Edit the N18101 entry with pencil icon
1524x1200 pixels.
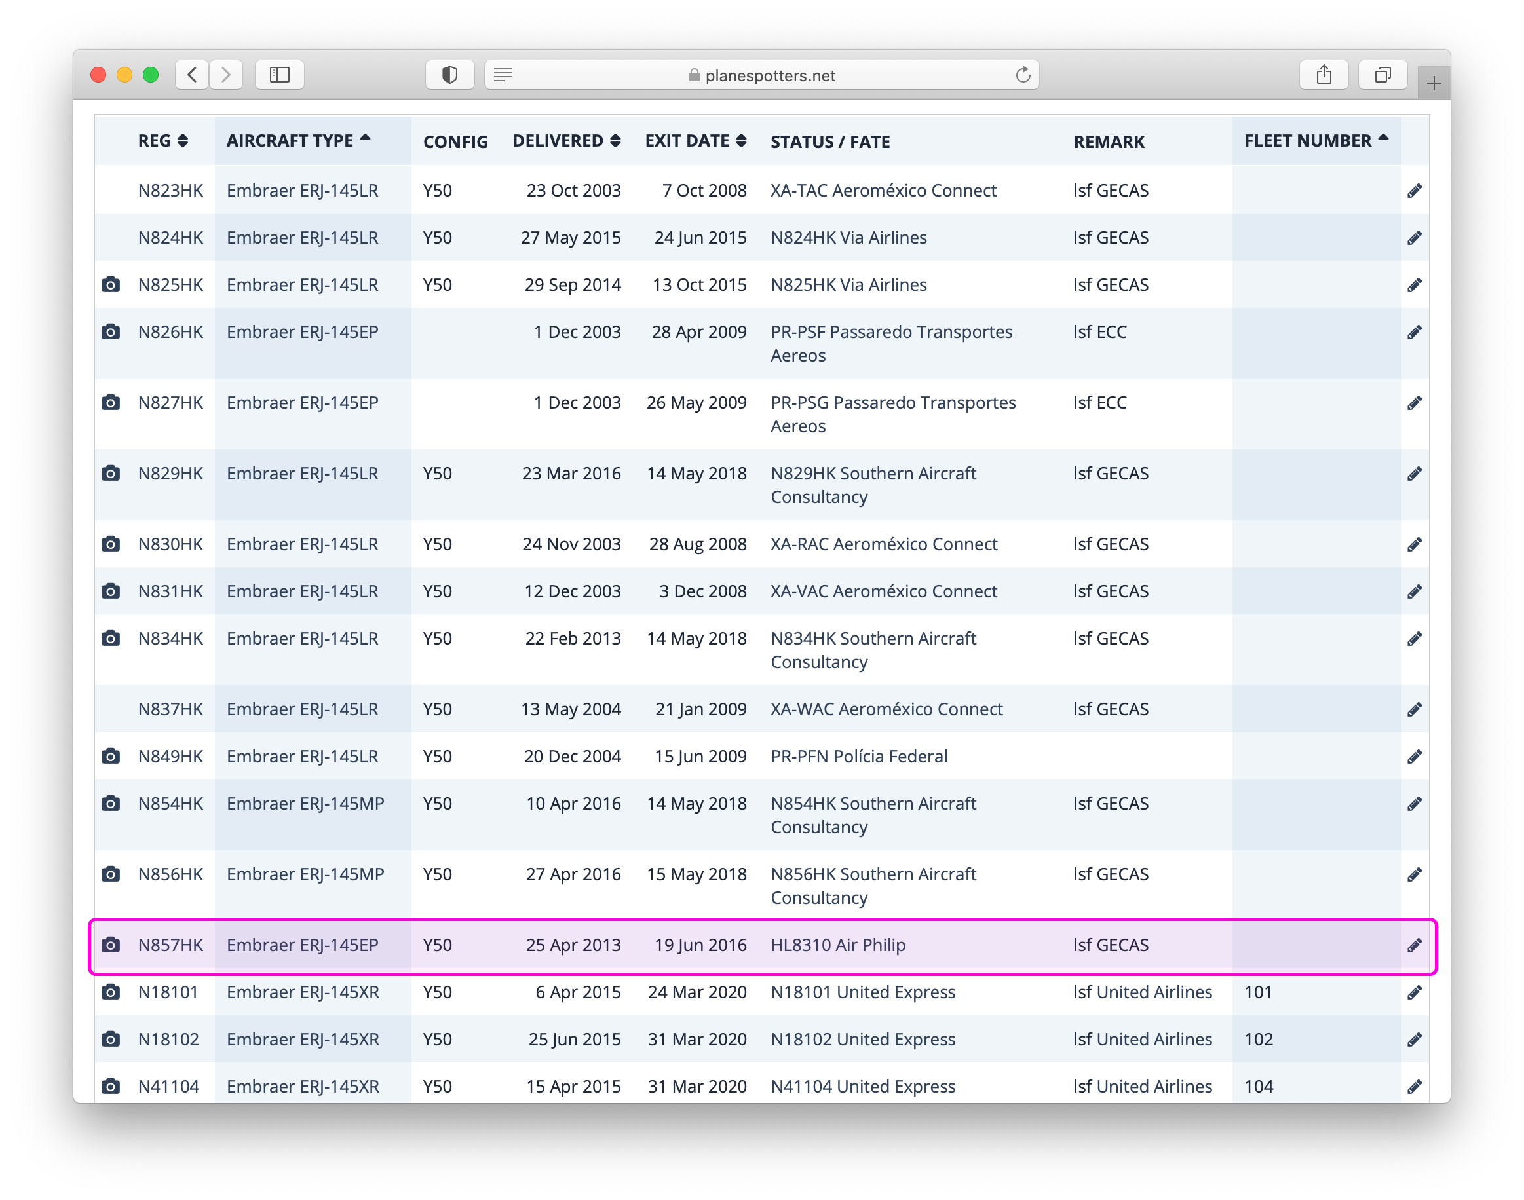click(1415, 992)
